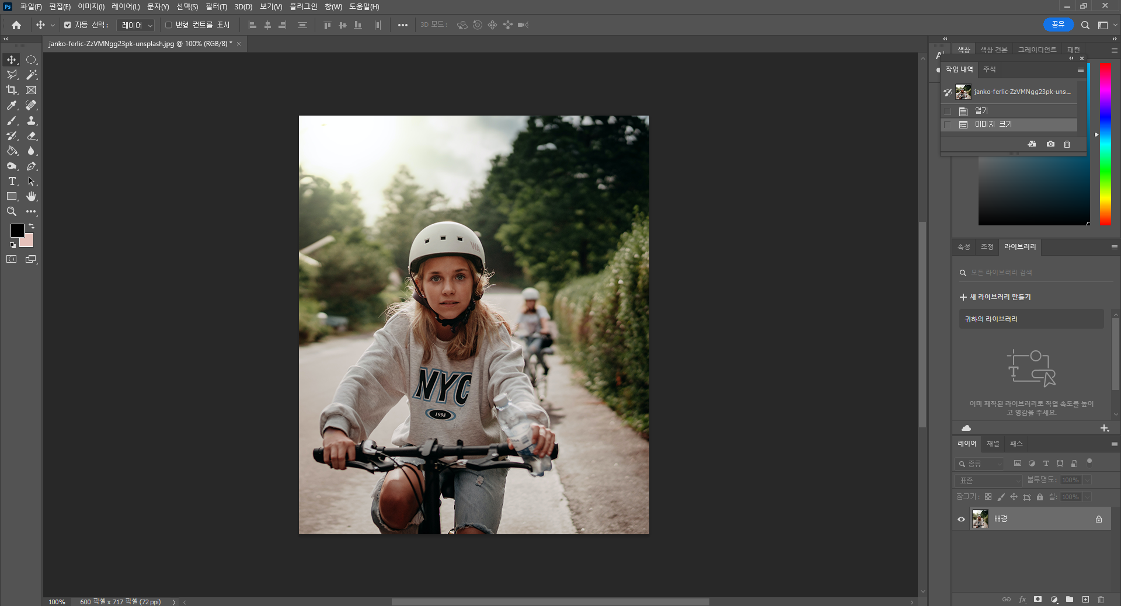Switch to the 조정 tab
The width and height of the screenshot is (1121, 606).
987,247
